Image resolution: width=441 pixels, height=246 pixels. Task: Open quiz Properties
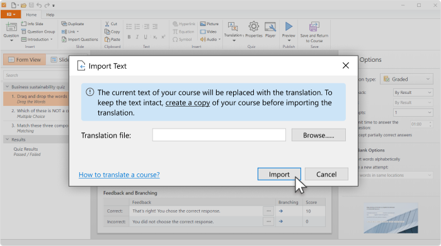point(254,30)
